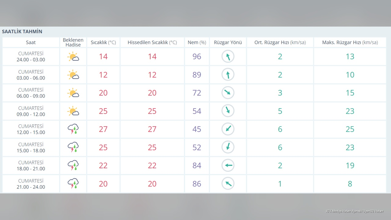Viewport: 391px width, 220px height.
Task: Click the wind direction arrow for 12.00 - 15.00
Action: pos(228,129)
